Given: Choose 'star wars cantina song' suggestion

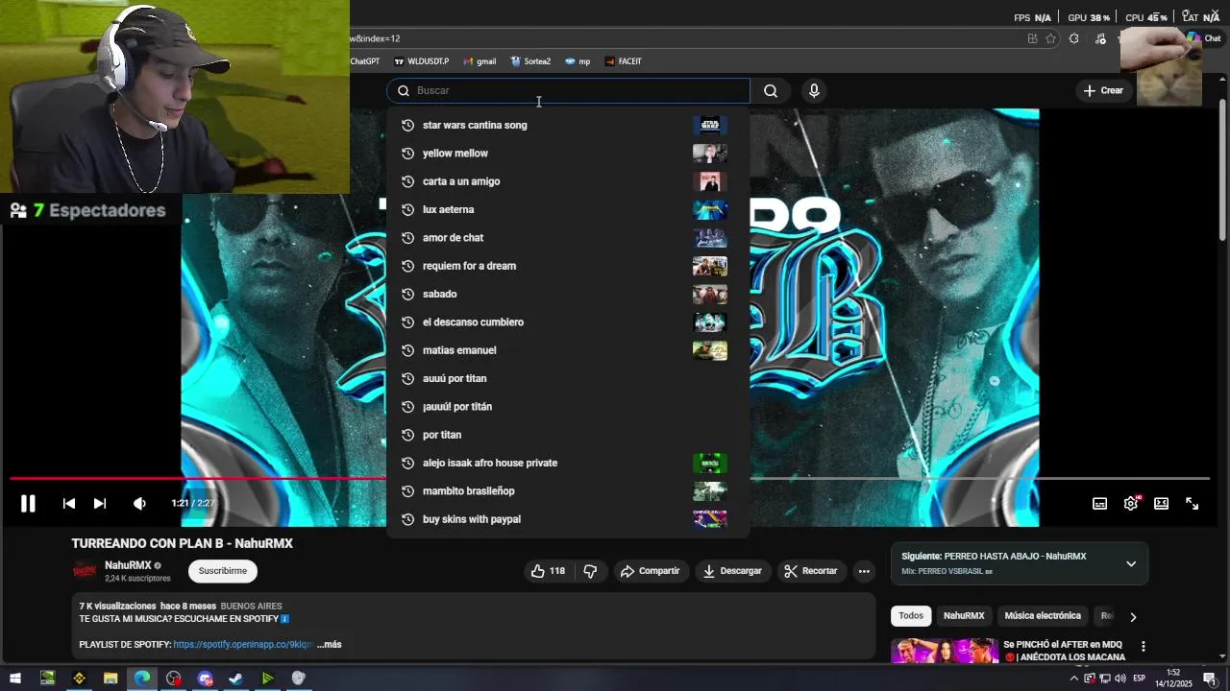Looking at the screenshot, I should pyautogui.click(x=568, y=125).
